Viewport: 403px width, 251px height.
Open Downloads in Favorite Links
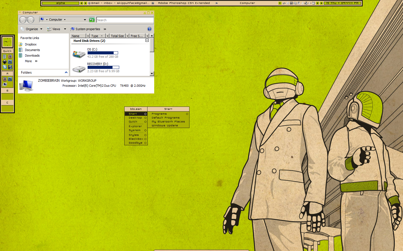click(x=32, y=55)
